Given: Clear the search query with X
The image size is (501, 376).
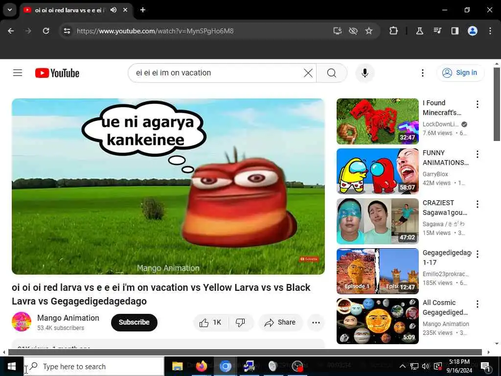Looking at the screenshot, I should tap(308, 73).
